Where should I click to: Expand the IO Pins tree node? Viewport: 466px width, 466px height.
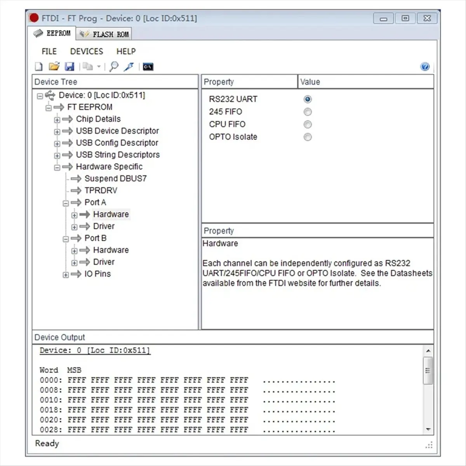(x=66, y=275)
